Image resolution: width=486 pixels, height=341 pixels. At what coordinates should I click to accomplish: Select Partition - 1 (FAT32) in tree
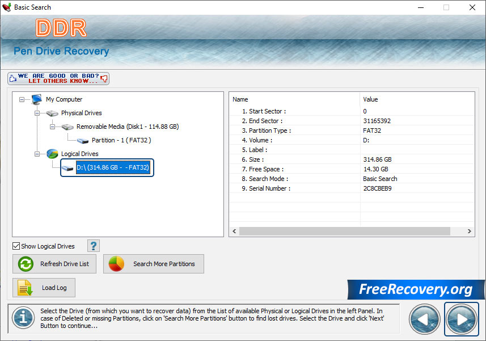121,141
